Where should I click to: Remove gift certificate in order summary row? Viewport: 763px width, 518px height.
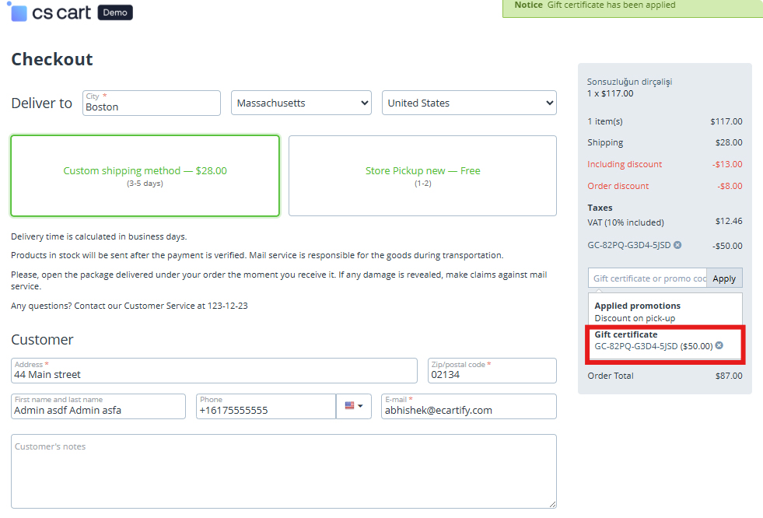pyautogui.click(x=677, y=245)
